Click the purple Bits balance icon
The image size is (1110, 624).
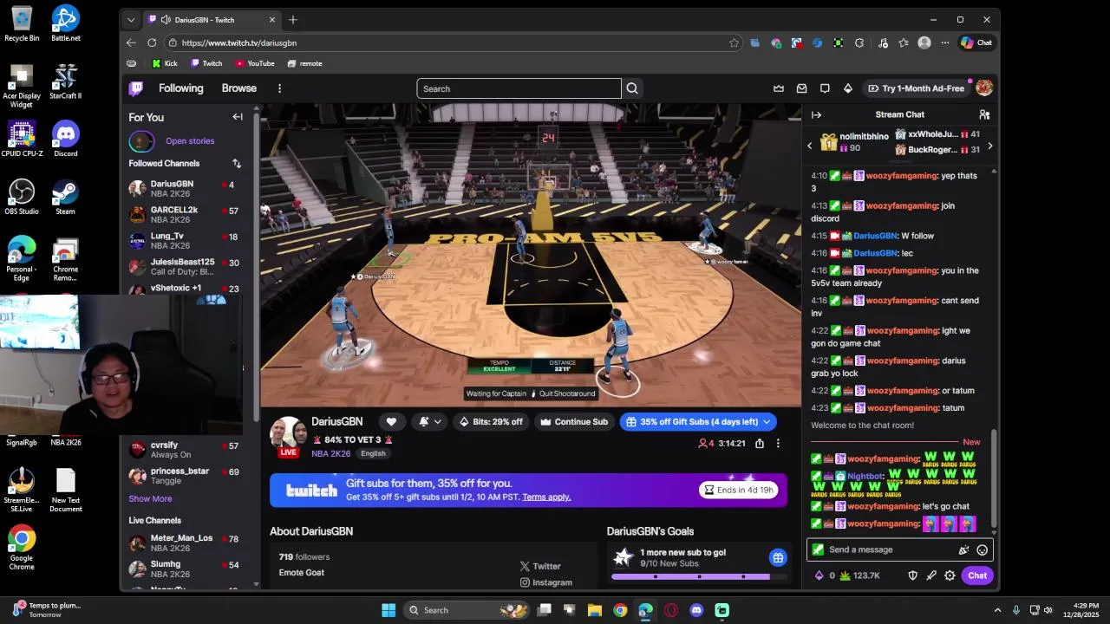pos(819,575)
